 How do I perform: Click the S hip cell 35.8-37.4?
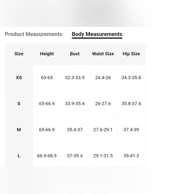[131, 104]
